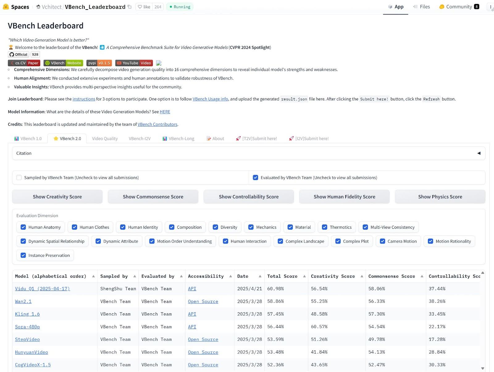Open the Vchitect owner link
Viewport: 494px width, 372px height.
52,7
